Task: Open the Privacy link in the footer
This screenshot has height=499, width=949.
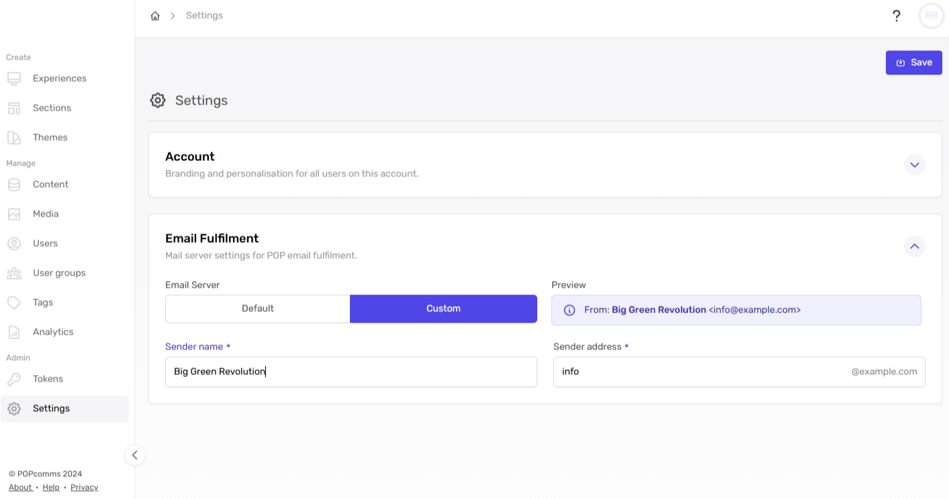Action: pos(84,488)
